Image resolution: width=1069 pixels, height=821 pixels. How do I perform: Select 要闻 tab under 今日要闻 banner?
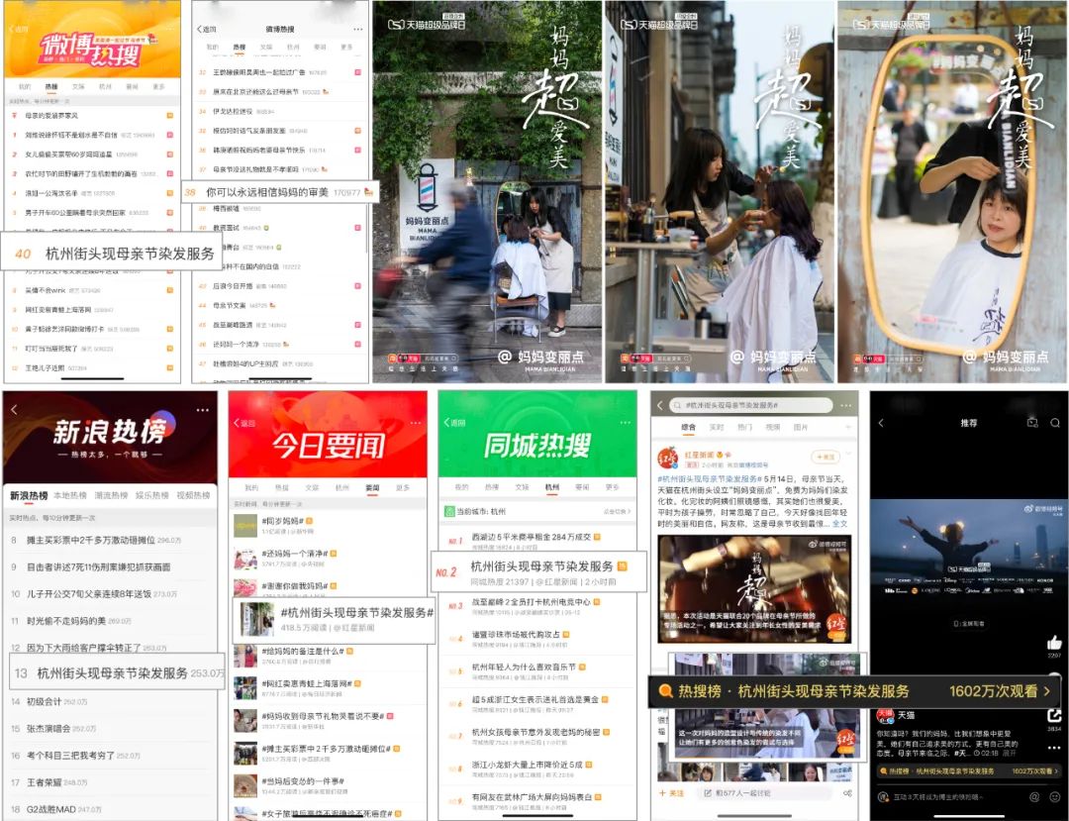pyautogui.click(x=372, y=487)
